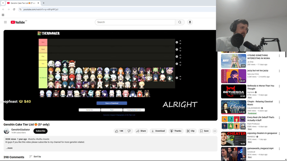The width and height of the screenshot is (287, 161).
Task: Go to the YouTube home logo
Action: [18, 22]
